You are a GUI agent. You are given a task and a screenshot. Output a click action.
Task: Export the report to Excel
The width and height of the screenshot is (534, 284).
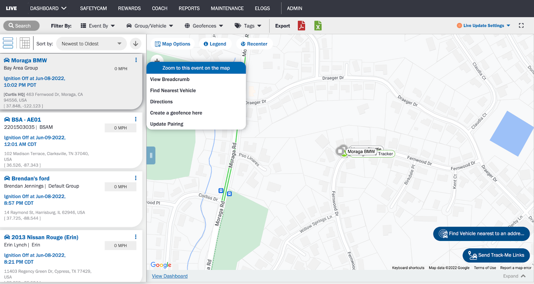pyautogui.click(x=318, y=26)
